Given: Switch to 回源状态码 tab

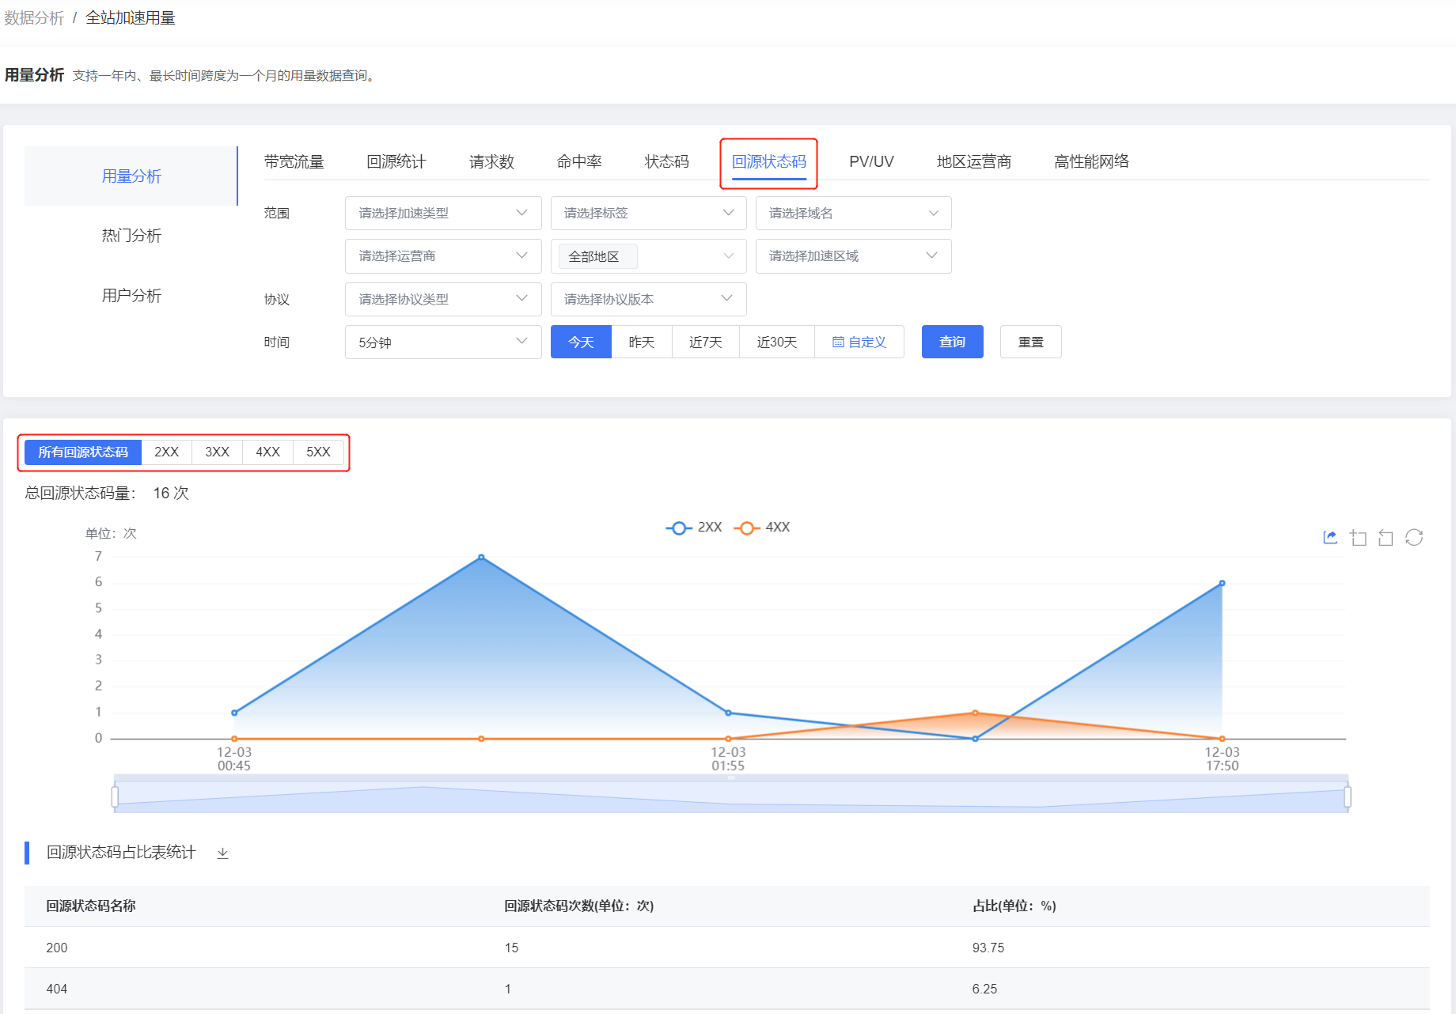Looking at the screenshot, I should click(769, 161).
